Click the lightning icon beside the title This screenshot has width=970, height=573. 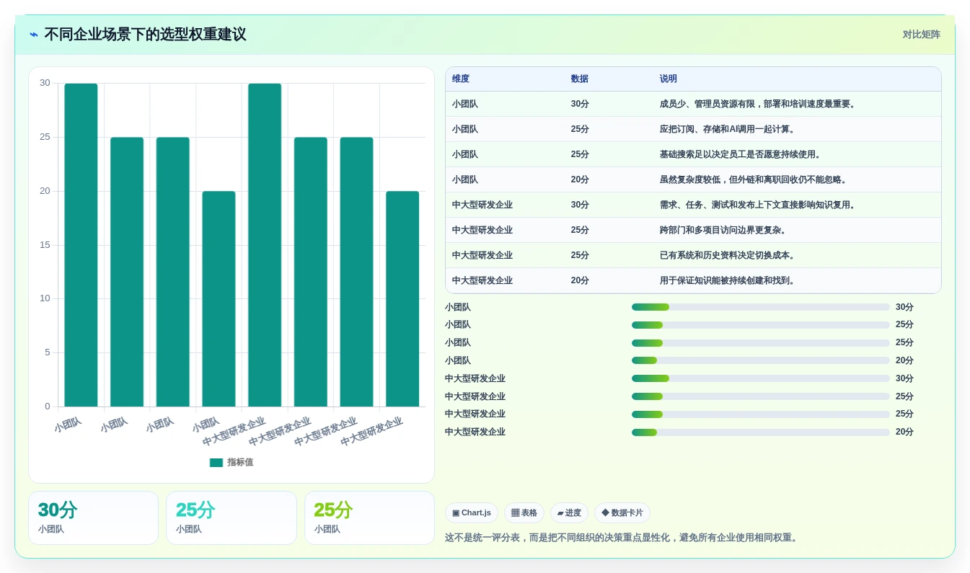tap(34, 35)
